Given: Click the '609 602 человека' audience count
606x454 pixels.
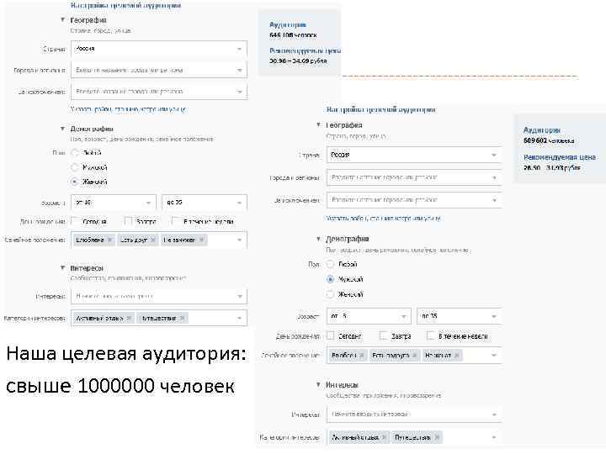Looking at the screenshot, I should 549,140.
